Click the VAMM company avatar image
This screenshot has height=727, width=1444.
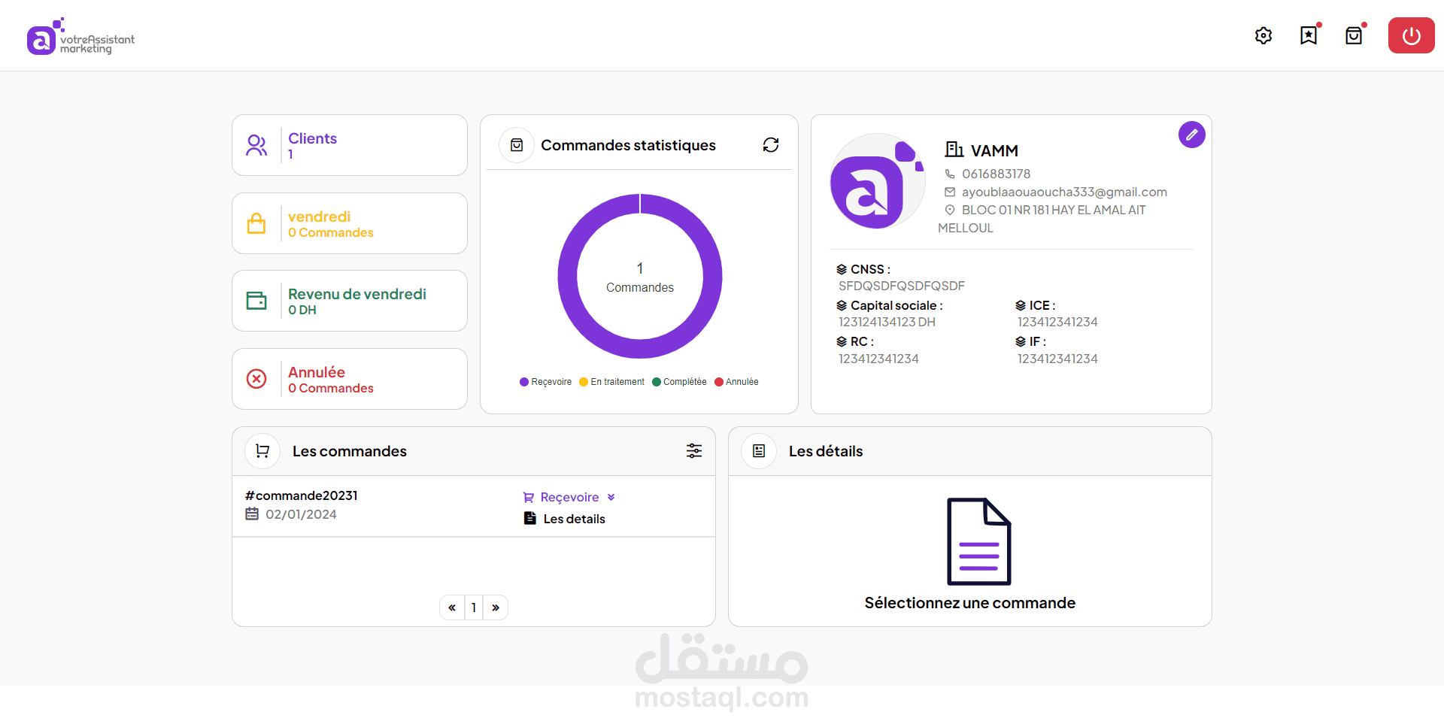(877, 181)
